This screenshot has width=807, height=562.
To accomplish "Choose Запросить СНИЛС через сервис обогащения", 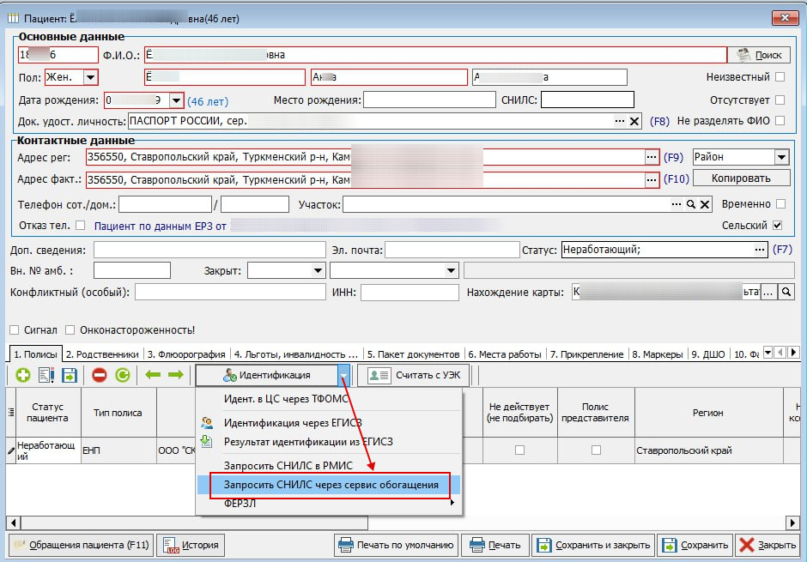I will [331, 485].
